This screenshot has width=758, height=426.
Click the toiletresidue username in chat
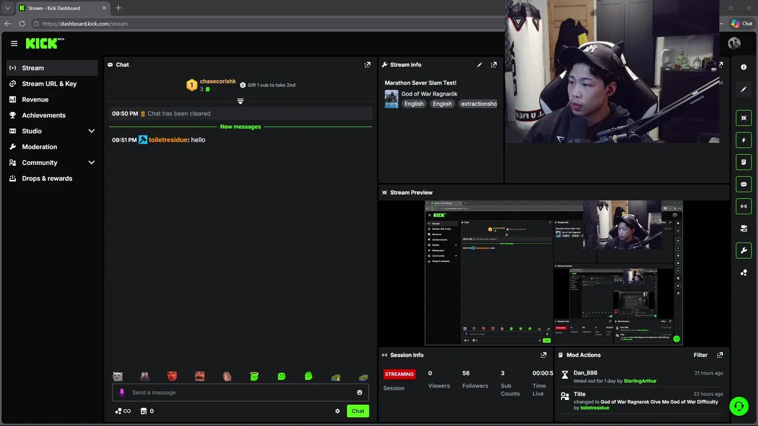tap(168, 140)
